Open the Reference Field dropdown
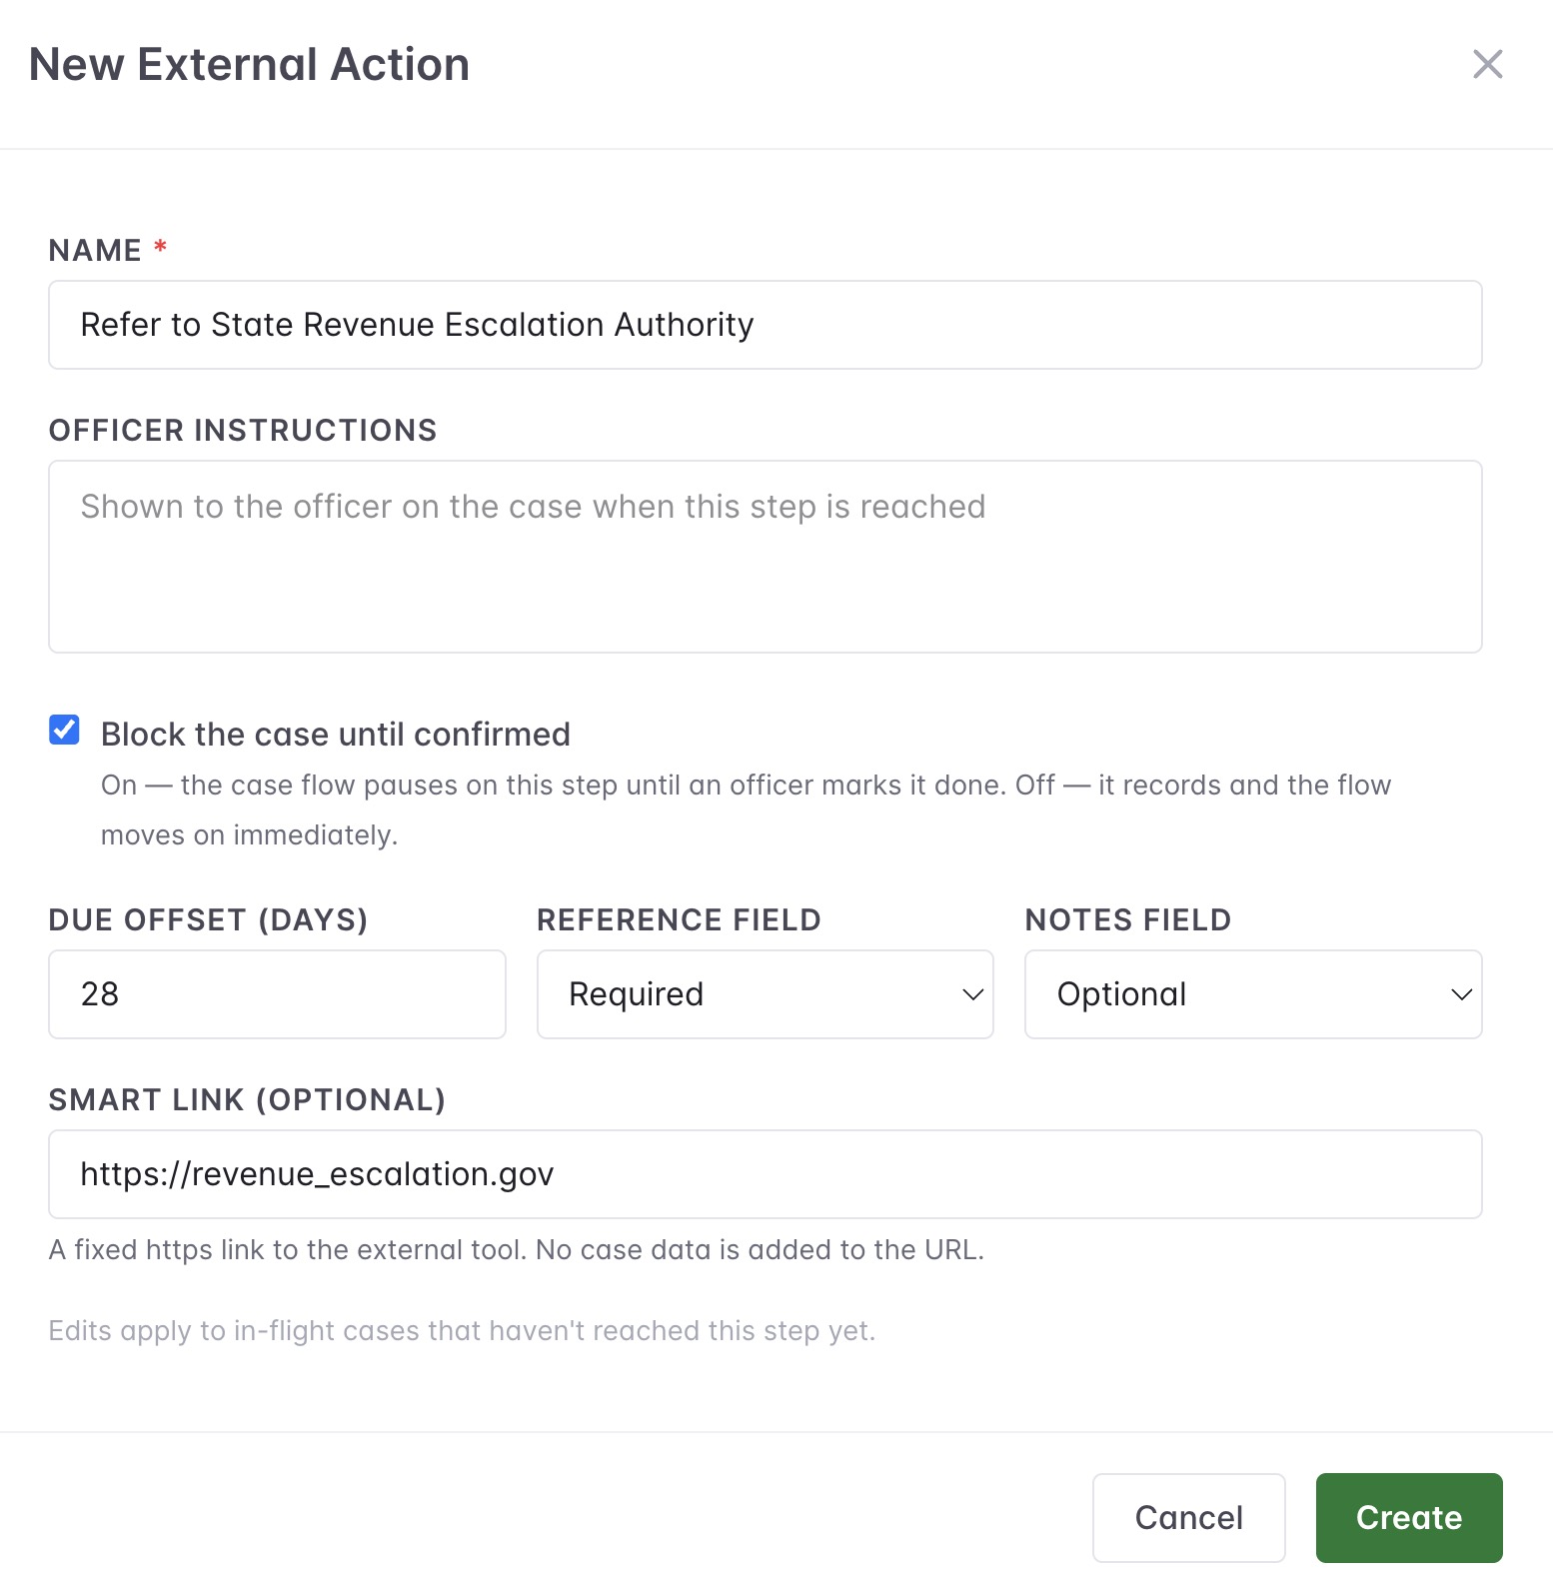 click(765, 994)
